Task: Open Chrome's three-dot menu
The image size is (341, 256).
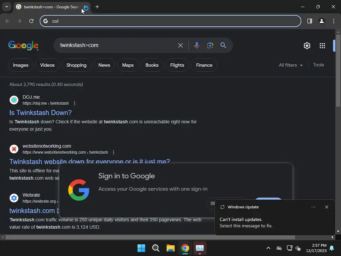Action: click(334, 21)
